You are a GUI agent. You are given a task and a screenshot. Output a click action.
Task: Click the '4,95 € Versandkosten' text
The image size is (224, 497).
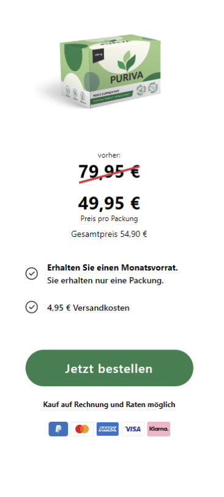pyautogui.click(x=88, y=308)
